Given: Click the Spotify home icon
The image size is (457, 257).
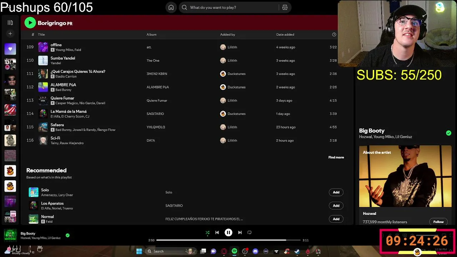Looking at the screenshot, I should tap(171, 7).
